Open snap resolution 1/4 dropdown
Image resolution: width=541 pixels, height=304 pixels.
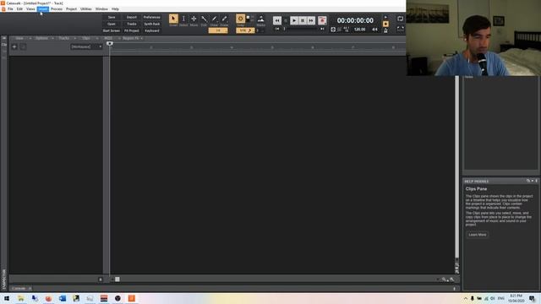218,30
